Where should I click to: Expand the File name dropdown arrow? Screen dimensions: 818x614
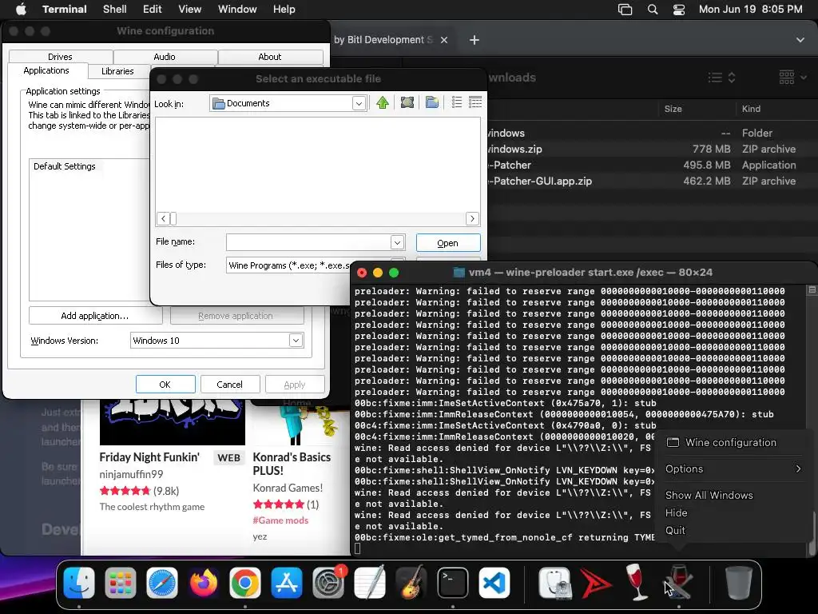click(397, 242)
